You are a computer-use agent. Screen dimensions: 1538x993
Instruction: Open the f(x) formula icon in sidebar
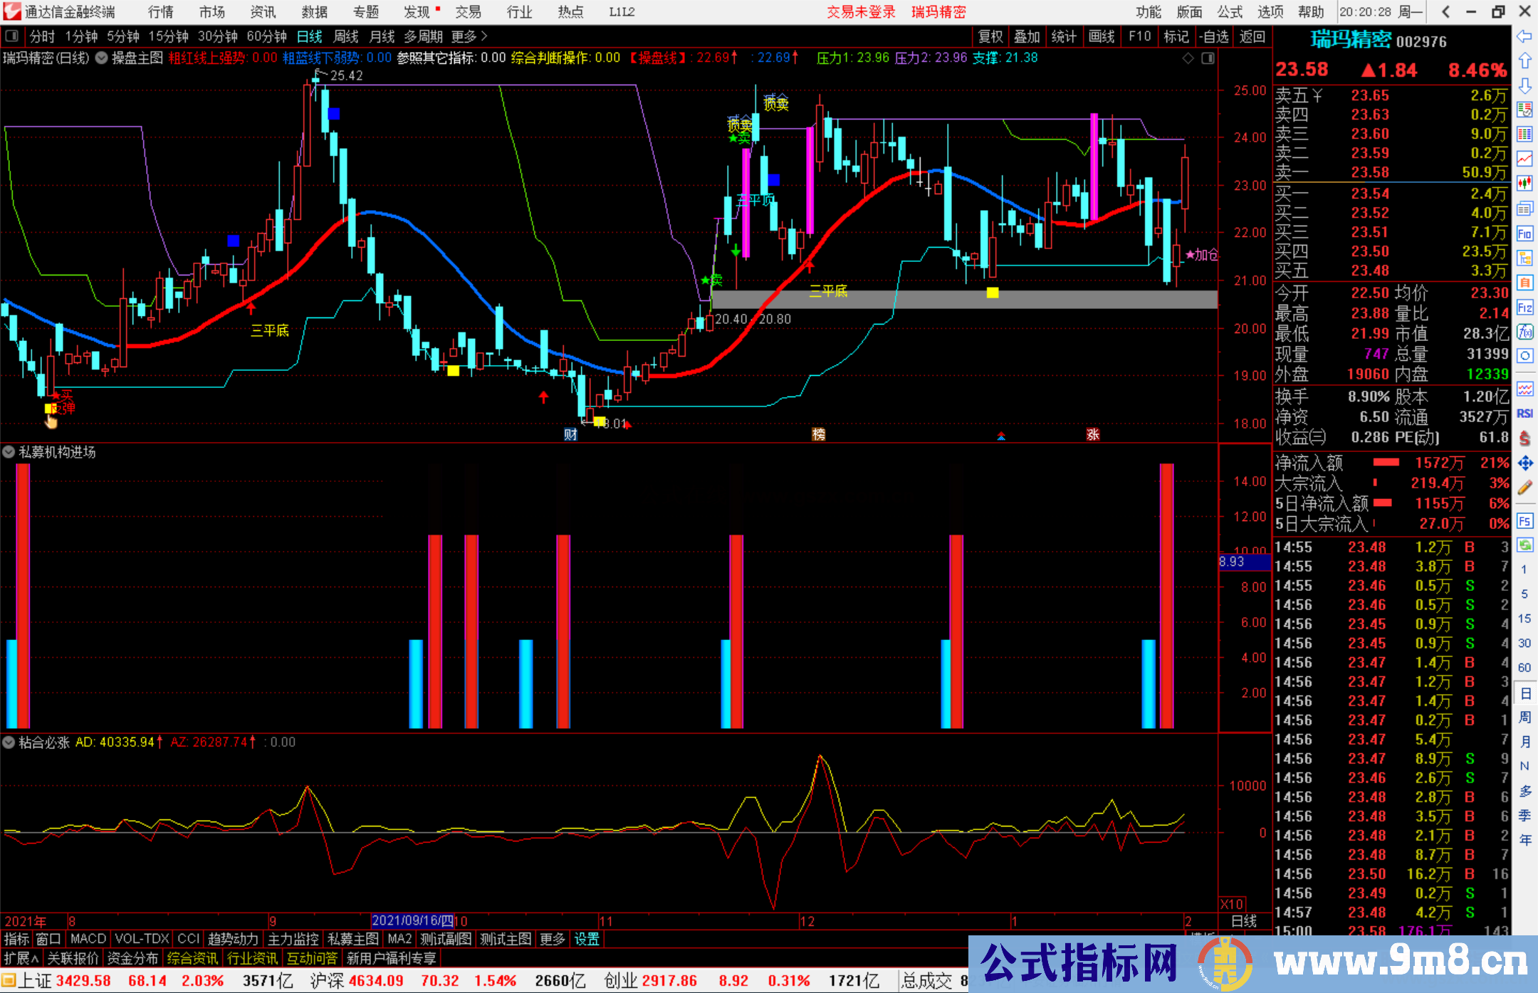(1524, 332)
